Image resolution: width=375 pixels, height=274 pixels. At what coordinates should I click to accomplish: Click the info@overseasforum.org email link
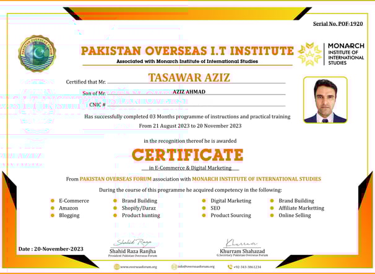tap(196, 267)
